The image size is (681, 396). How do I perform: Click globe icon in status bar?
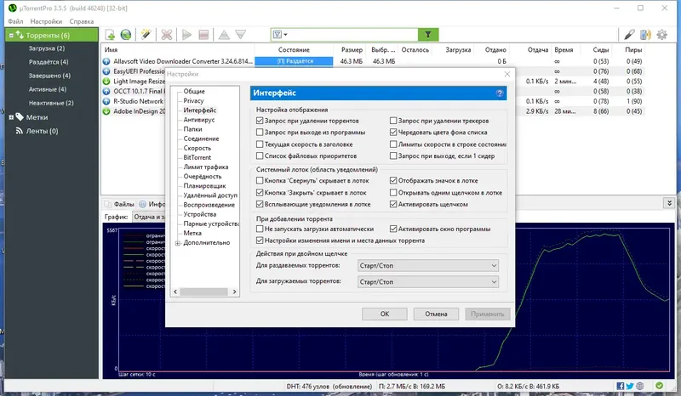640,386
